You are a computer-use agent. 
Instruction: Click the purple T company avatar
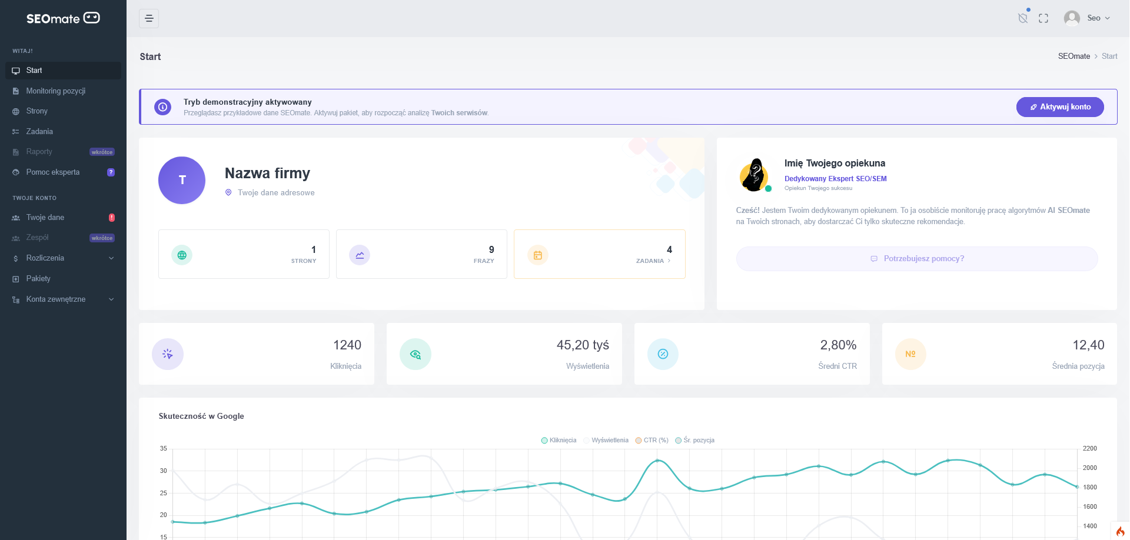(182, 180)
